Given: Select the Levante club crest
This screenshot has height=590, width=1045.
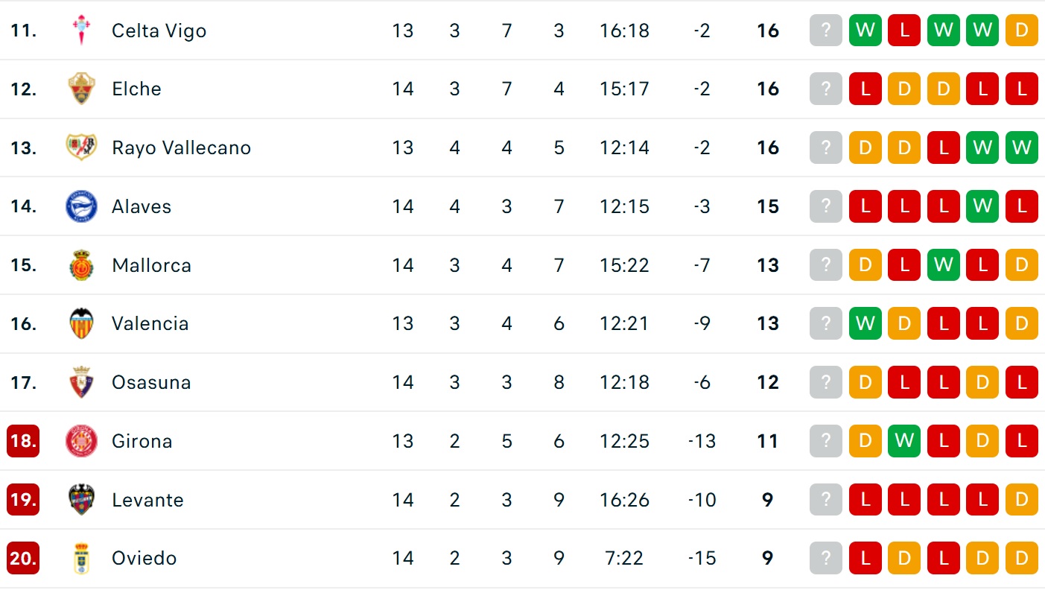Looking at the screenshot, I should [x=81, y=500].
